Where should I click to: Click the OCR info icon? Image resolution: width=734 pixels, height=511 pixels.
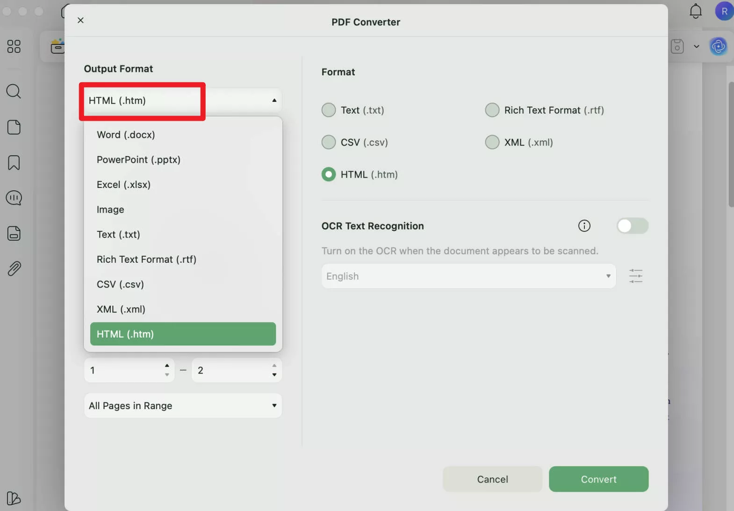point(584,226)
